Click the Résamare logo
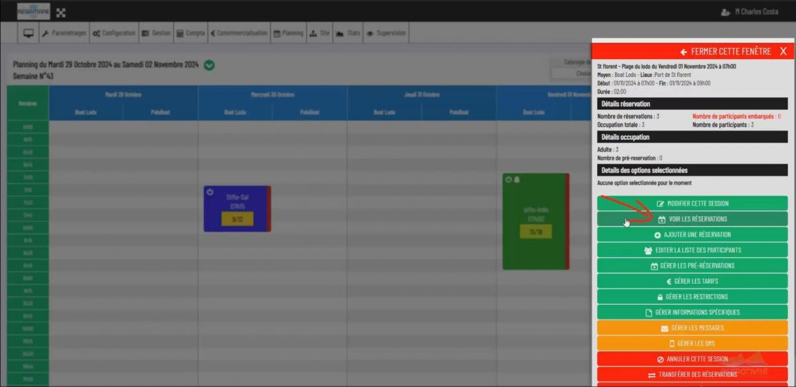The width and height of the screenshot is (796, 387). click(x=33, y=12)
